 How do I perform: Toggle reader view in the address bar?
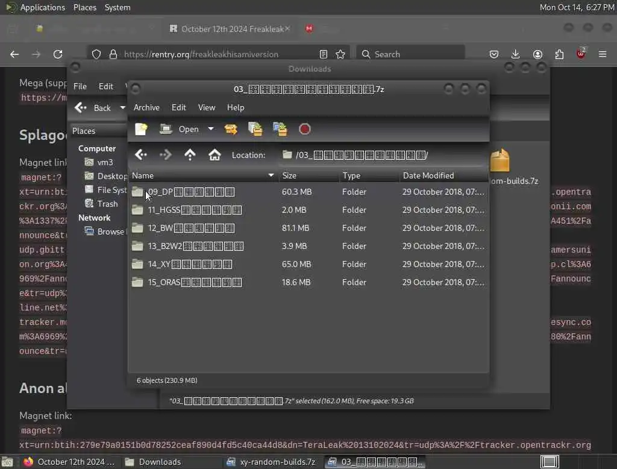(x=324, y=54)
